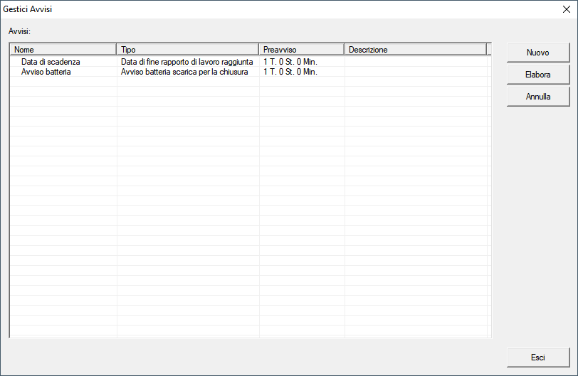578x376 pixels.
Task: Click blank area in the warnings list
Action: [x=249, y=213]
